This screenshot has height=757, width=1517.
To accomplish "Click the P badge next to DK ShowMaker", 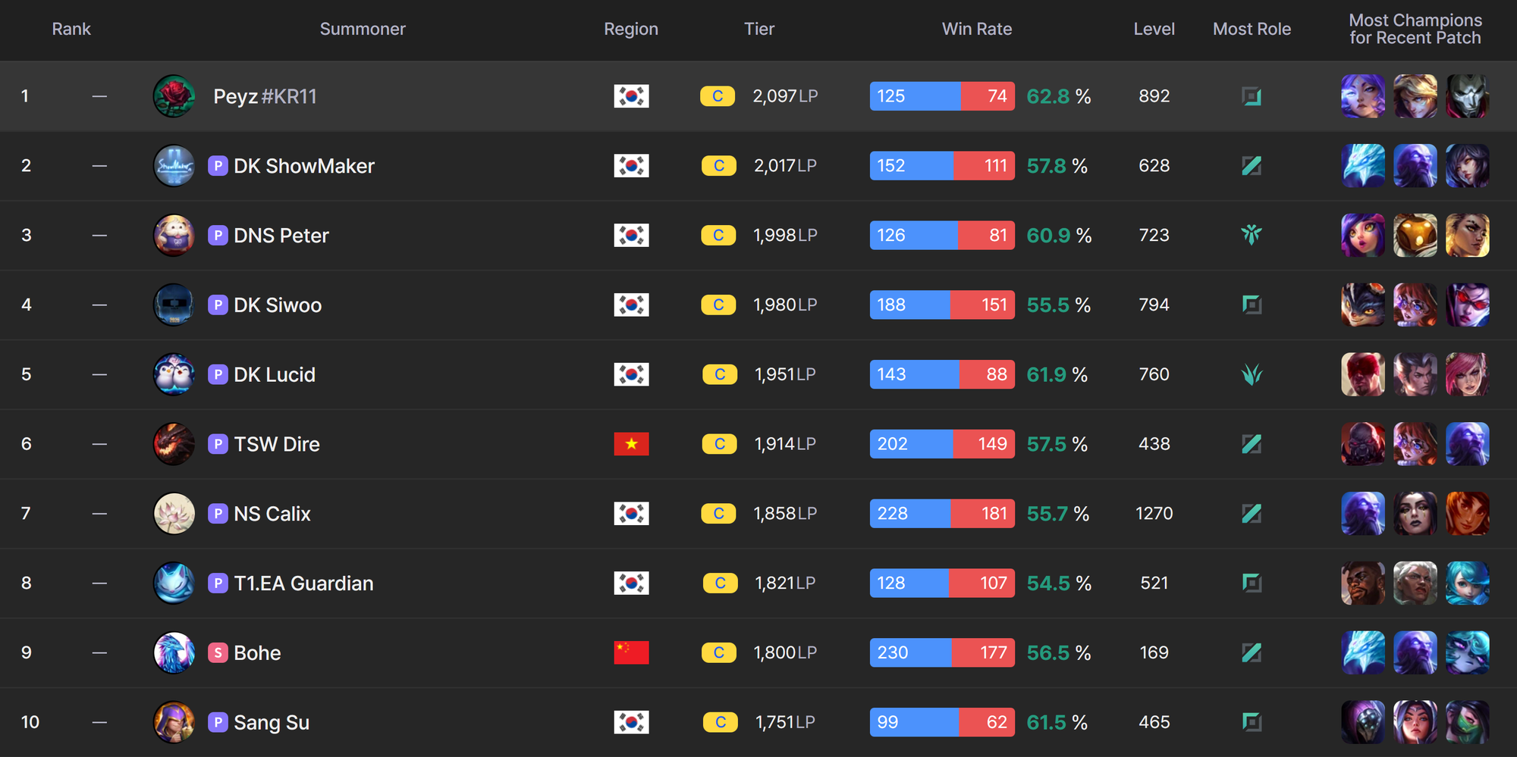I will point(218,165).
